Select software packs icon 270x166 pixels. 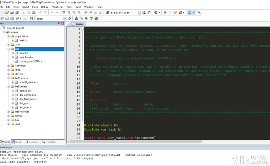click(x=91, y=18)
